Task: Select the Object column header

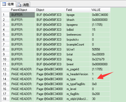Action: (x=50, y=10)
